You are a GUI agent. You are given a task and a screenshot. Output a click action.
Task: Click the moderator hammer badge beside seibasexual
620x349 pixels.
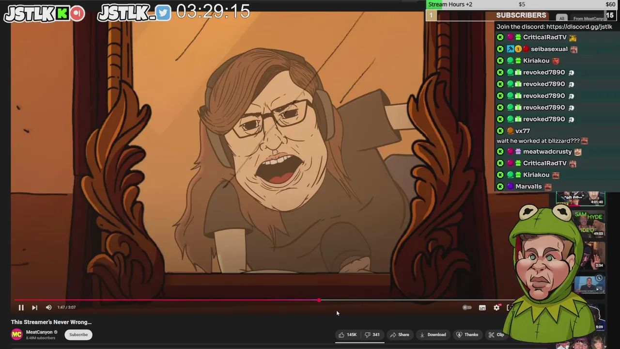[x=510, y=49]
